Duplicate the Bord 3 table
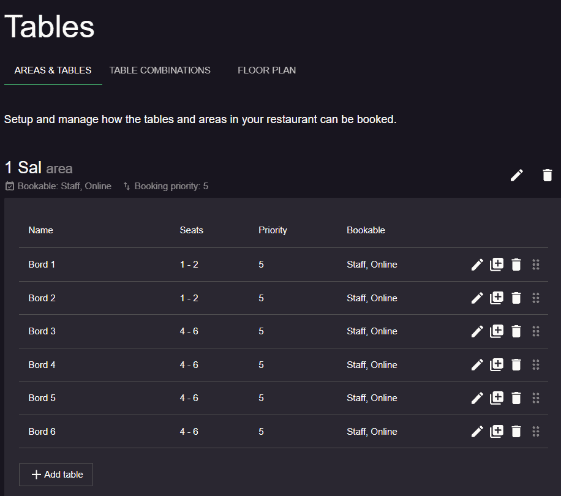 (x=497, y=331)
